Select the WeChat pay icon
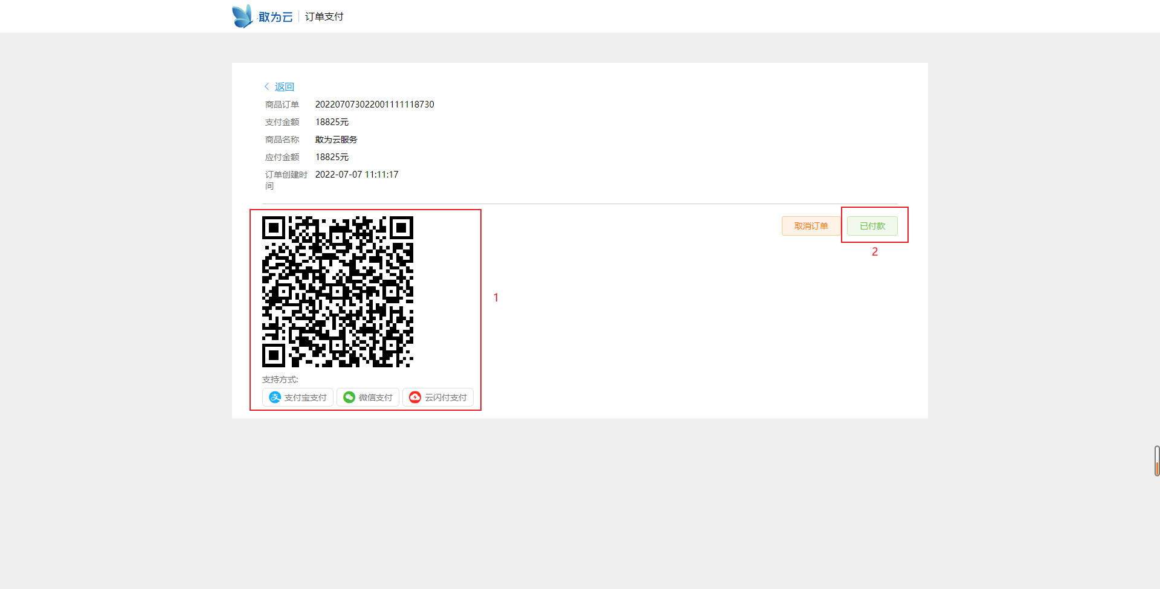 click(x=349, y=397)
